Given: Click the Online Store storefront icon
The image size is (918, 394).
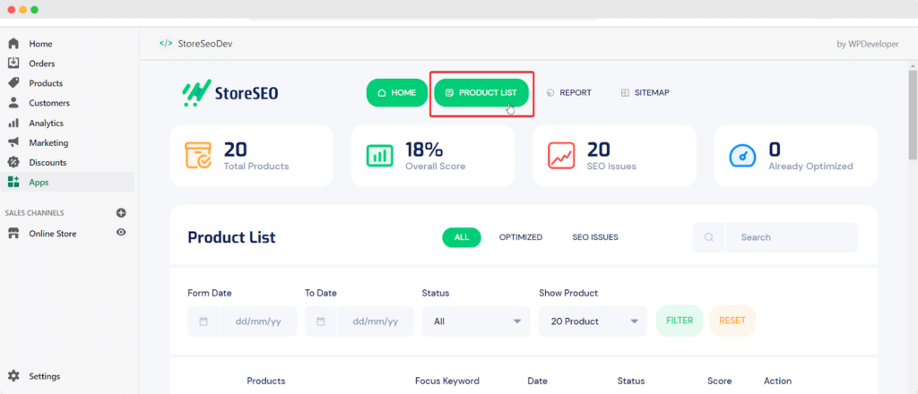Looking at the screenshot, I should click(x=13, y=233).
